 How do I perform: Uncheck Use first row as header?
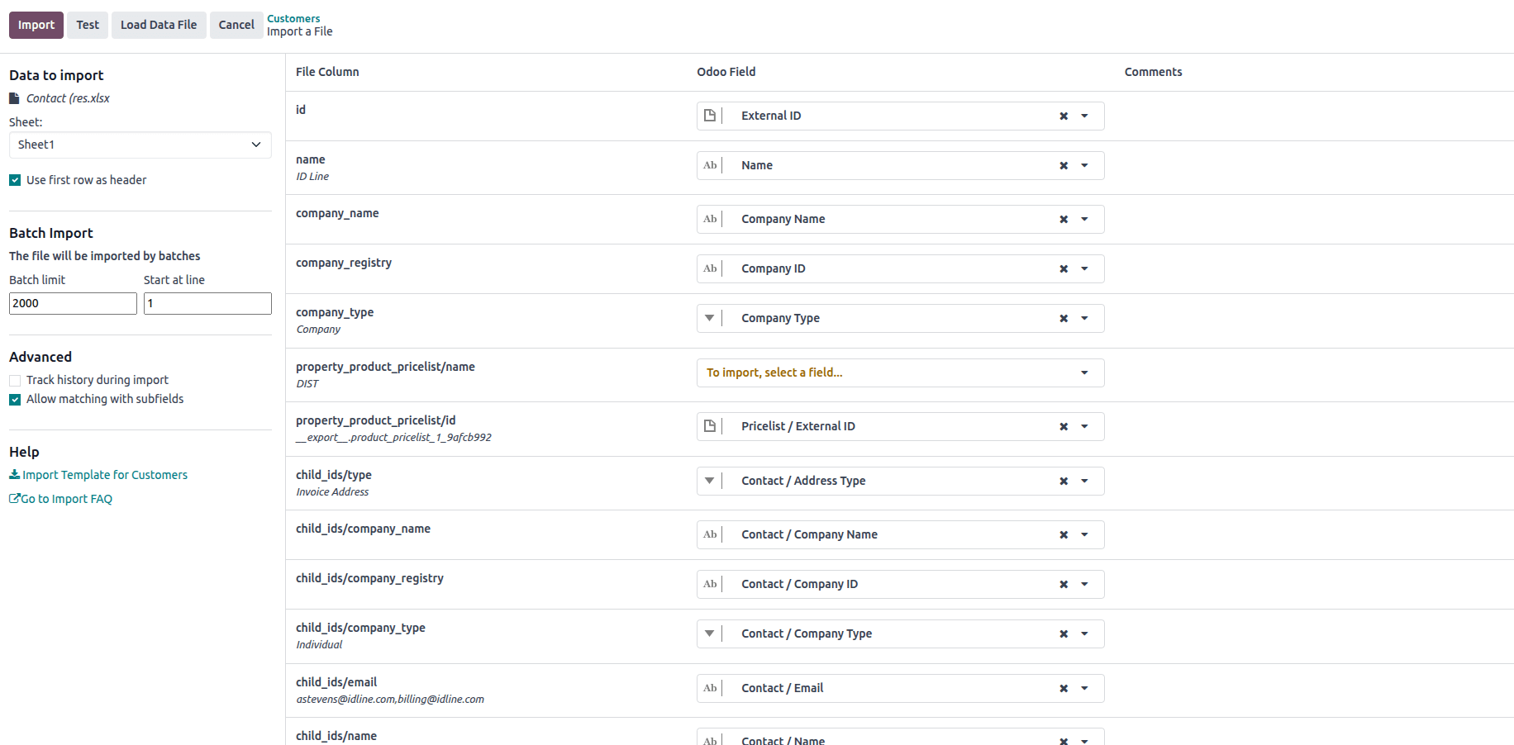pyautogui.click(x=15, y=180)
